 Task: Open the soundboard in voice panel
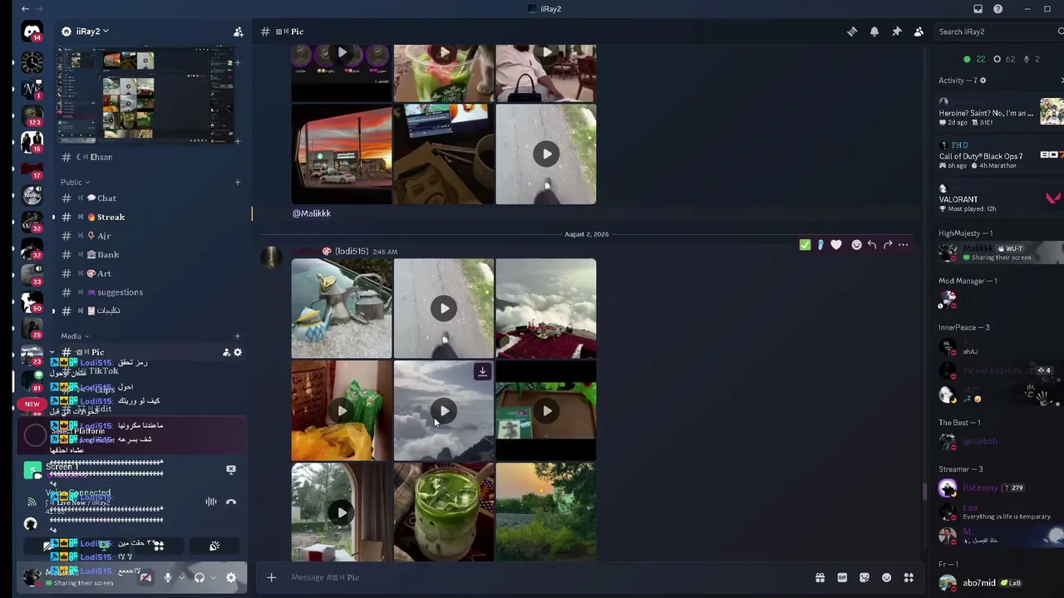click(x=214, y=546)
